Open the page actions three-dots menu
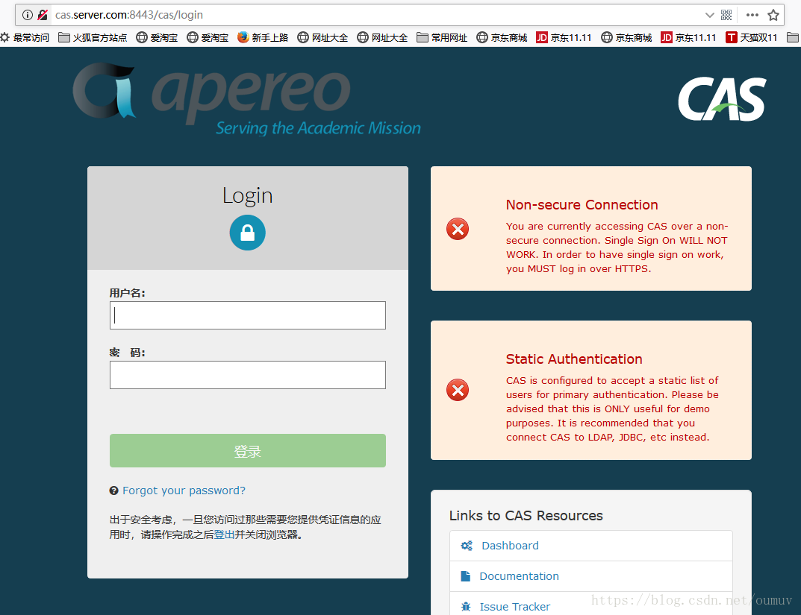This screenshot has height=615, width=801. pyautogui.click(x=752, y=15)
